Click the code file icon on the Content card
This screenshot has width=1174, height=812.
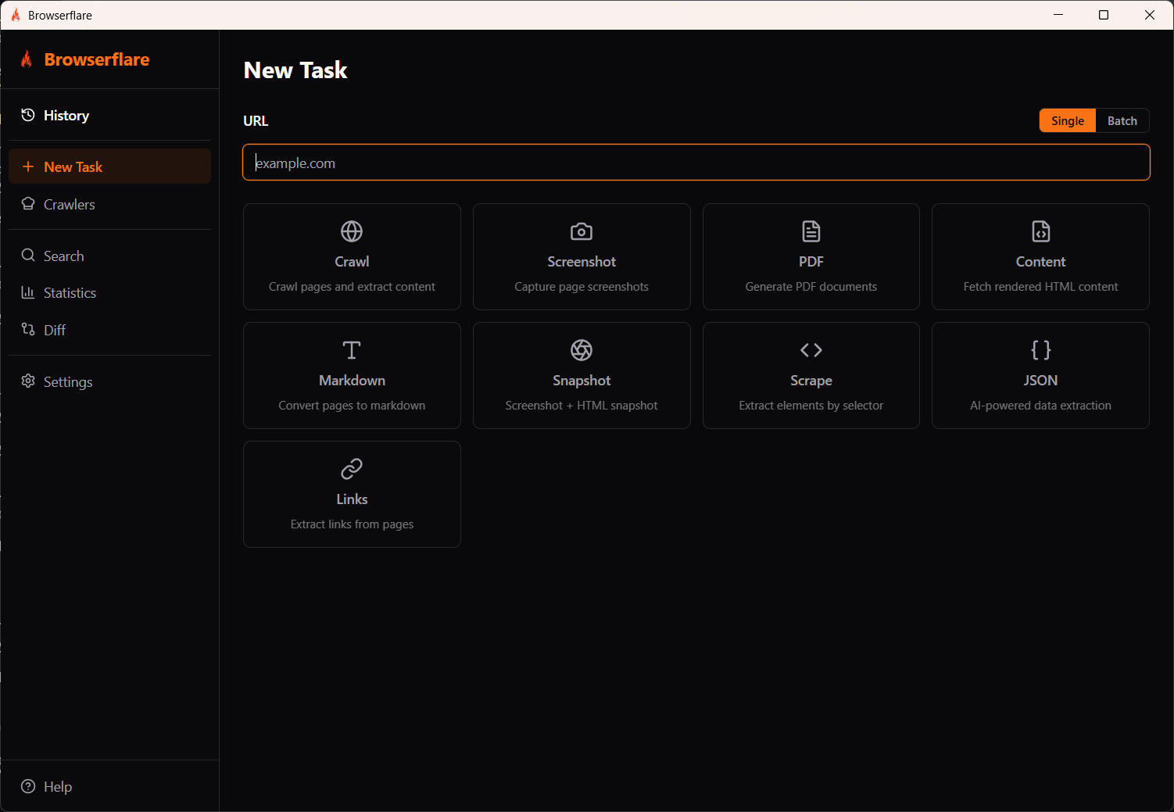(x=1041, y=231)
